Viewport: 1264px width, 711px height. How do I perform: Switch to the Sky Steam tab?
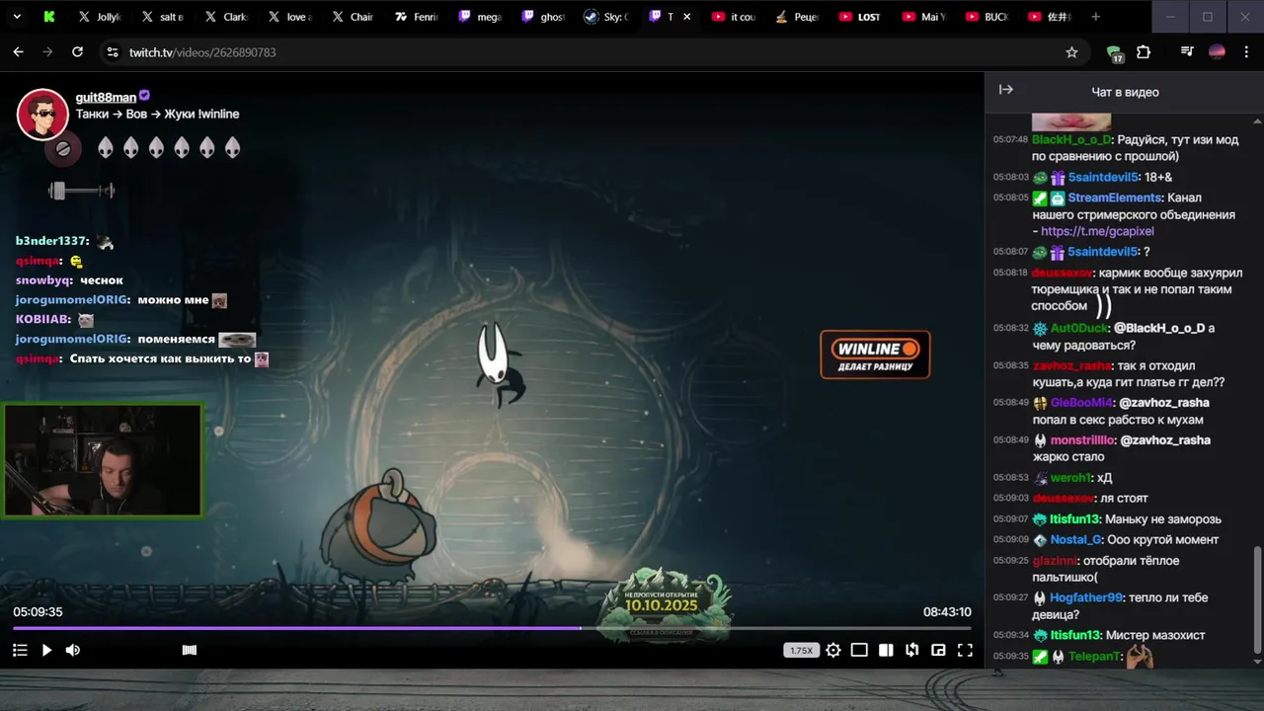(x=605, y=17)
